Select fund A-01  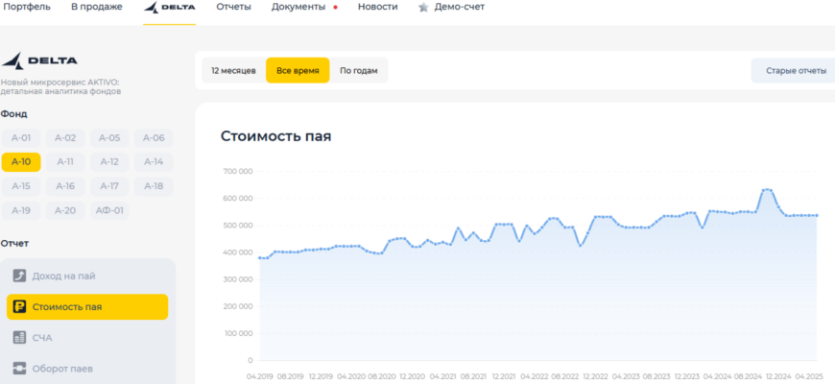(x=21, y=137)
